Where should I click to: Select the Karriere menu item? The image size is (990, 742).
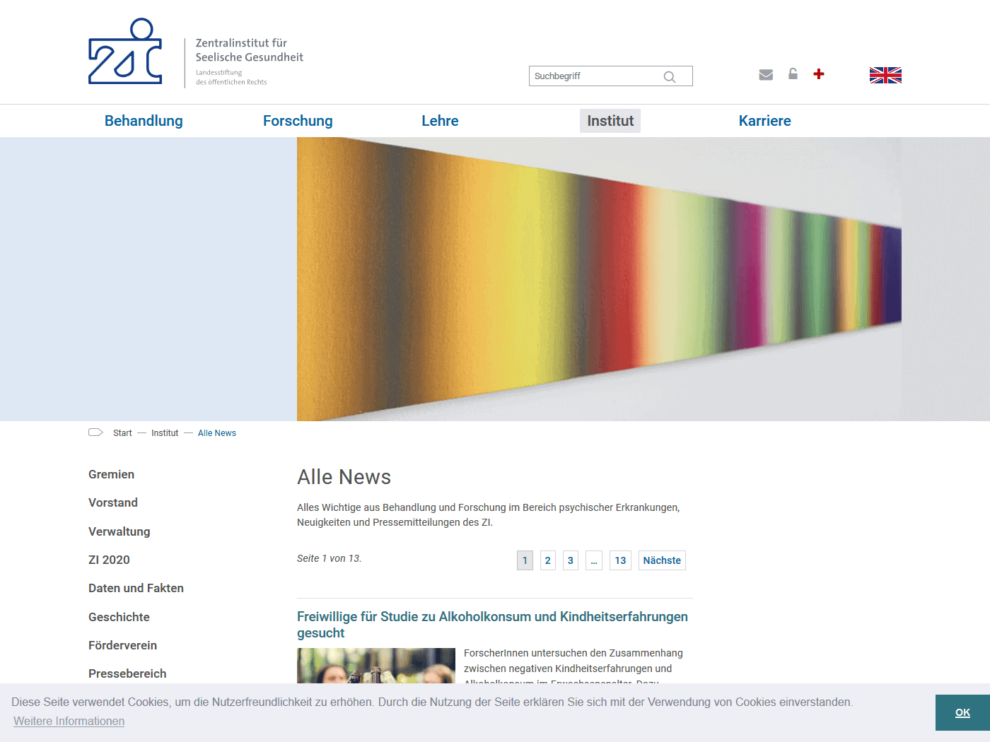(764, 121)
